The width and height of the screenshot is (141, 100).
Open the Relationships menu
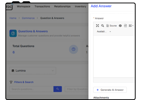coord(62,7)
